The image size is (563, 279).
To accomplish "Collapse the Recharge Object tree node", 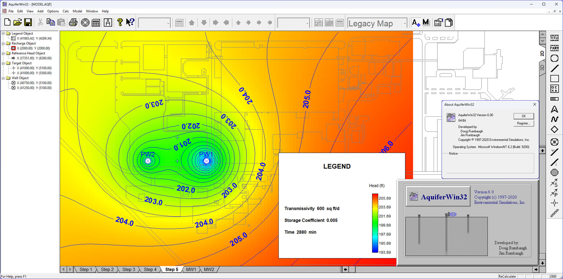I will [x=3, y=43].
